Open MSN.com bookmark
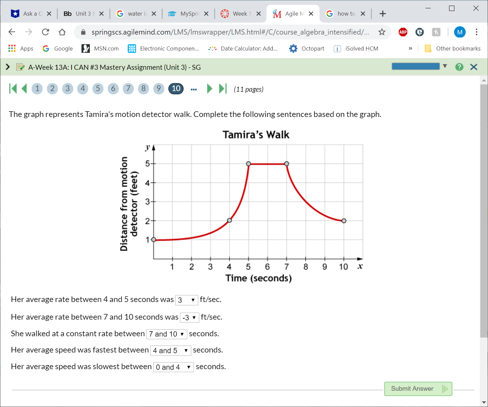 tap(100, 49)
